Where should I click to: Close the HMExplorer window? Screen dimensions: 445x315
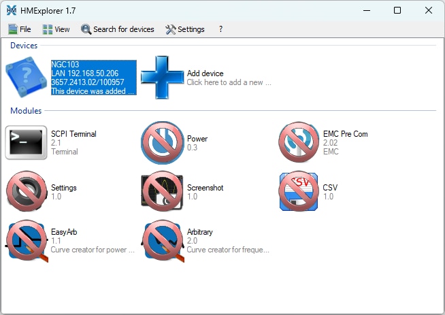tap(429, 10)
